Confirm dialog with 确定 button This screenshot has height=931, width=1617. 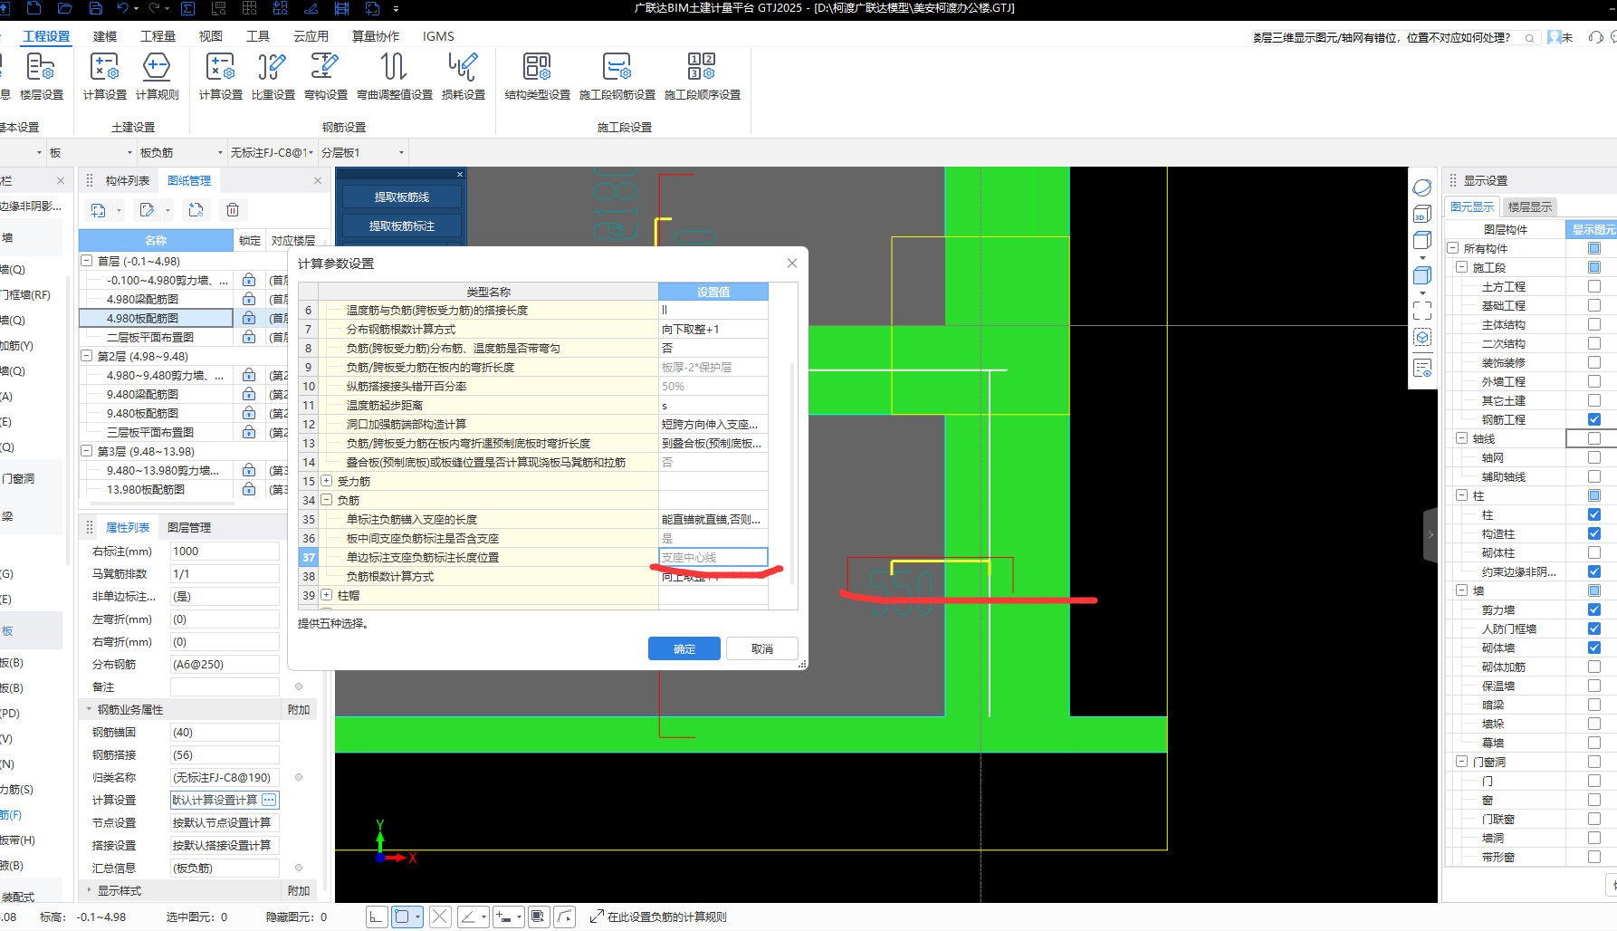pyautogui.click(x=684, y=648)
